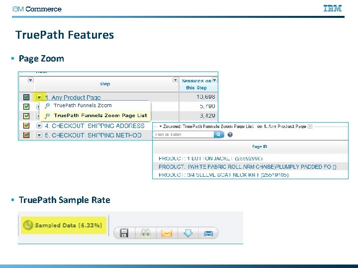Open the Step column header dropdown
This screenshot has width=358, height=268.
point(175,80)
